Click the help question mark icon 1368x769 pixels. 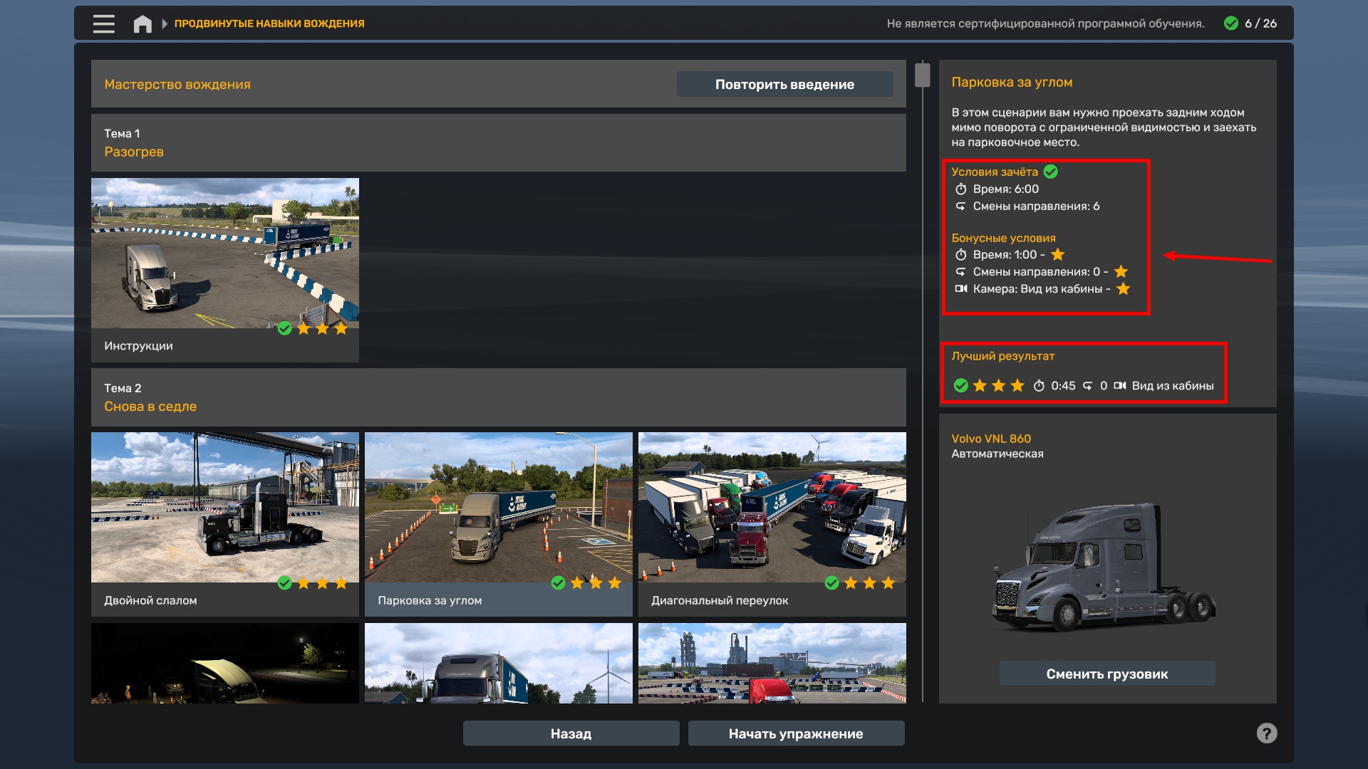1266,733
